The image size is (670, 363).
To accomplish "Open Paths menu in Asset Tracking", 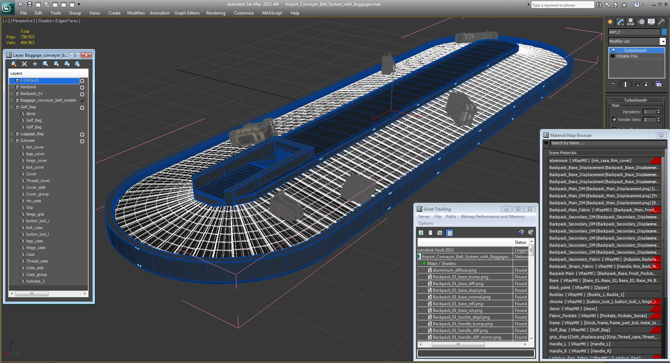I will pos(451,217).
